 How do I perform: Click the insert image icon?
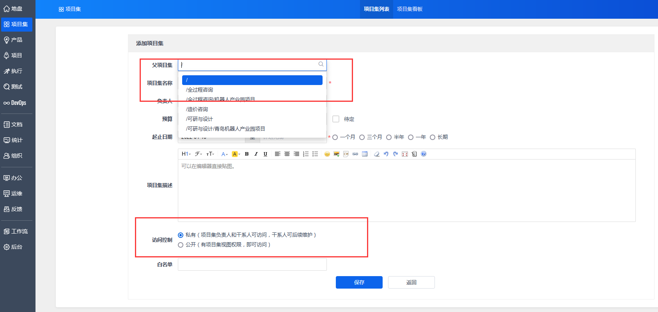(x=336, y=154)
